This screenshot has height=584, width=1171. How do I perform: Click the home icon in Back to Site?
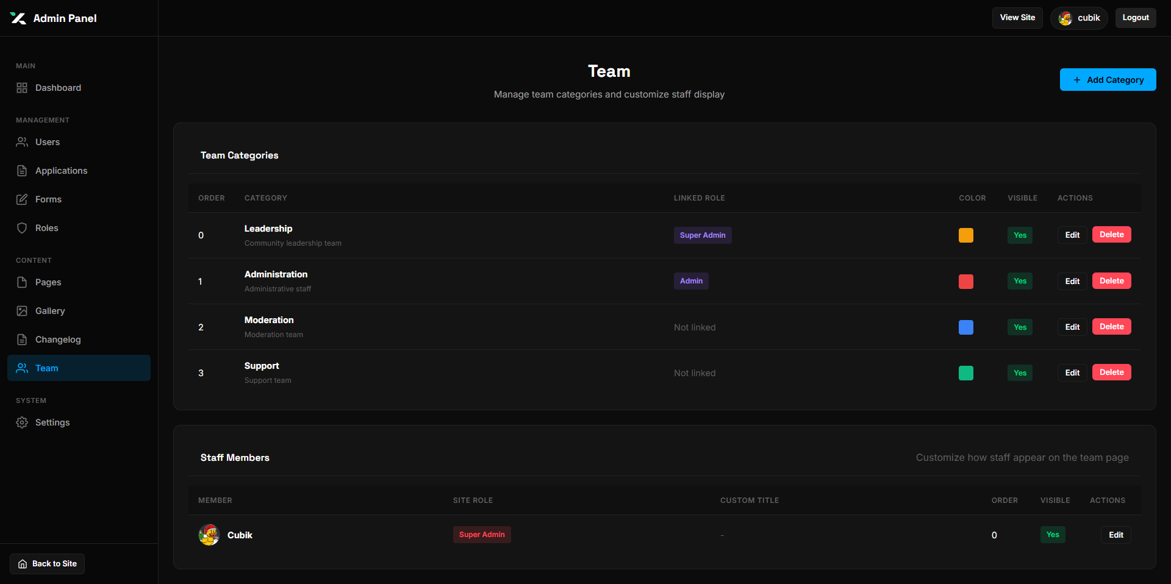(23, 564)
